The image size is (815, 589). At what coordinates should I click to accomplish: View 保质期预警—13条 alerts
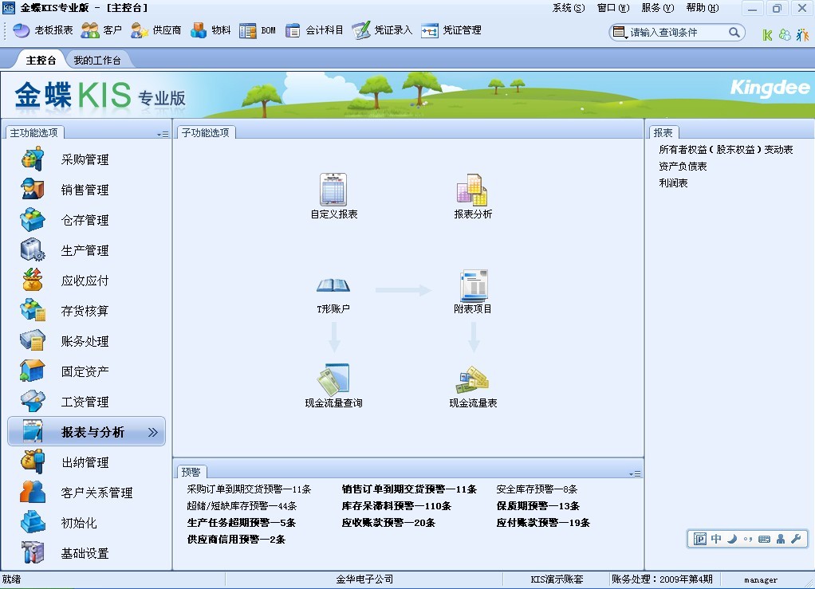tap(538, 506)
